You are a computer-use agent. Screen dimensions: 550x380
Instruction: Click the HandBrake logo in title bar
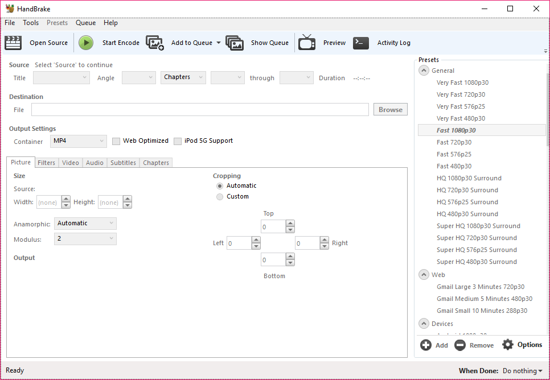pyautogui.click(x=10, y=9)
